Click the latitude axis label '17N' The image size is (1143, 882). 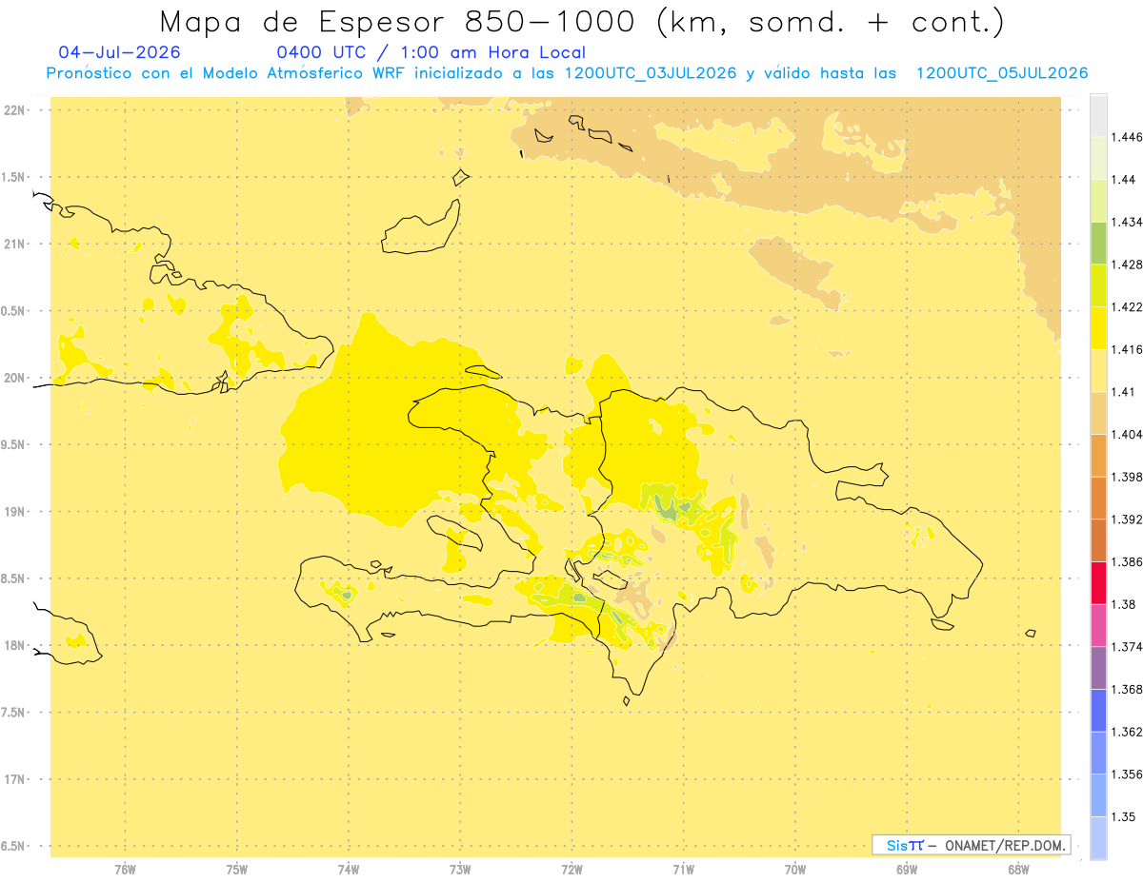(15, 779)
